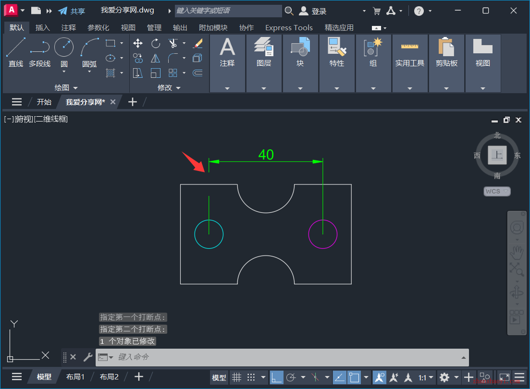This screenshot has width=530, height=389.
Task: Toggle isometric drafting in status bar
Action: tap(315, 377)
